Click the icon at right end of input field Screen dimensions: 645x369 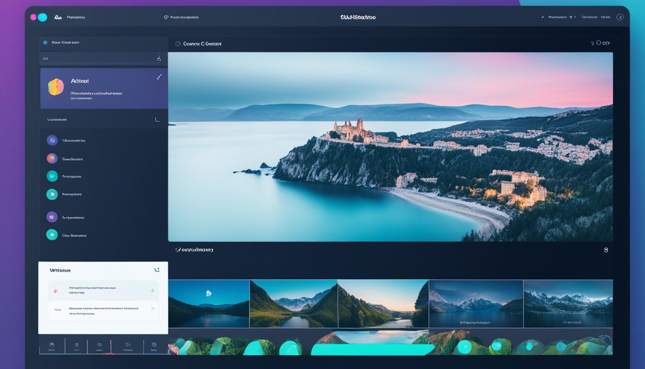[159, 59]
